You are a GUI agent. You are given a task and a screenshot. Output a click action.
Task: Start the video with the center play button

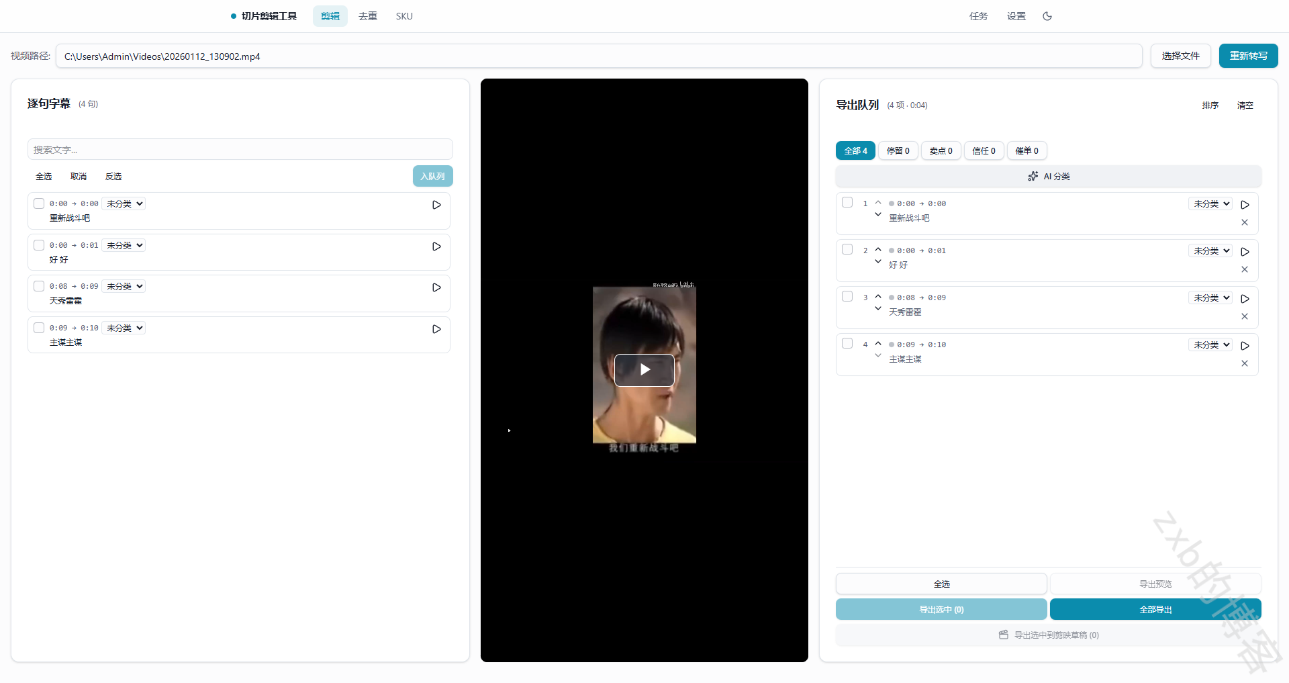click(644, 370)
